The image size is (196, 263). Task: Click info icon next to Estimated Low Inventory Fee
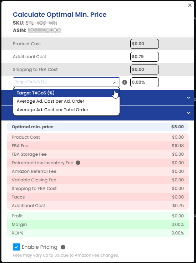click(x=78, y=163)
